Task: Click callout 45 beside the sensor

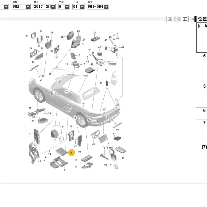Action: pyautogui.click(x=101, y=83)
